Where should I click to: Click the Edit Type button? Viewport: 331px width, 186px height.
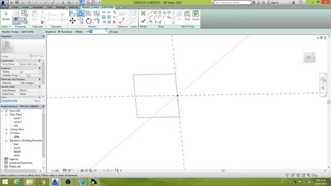tap(36, 56)
